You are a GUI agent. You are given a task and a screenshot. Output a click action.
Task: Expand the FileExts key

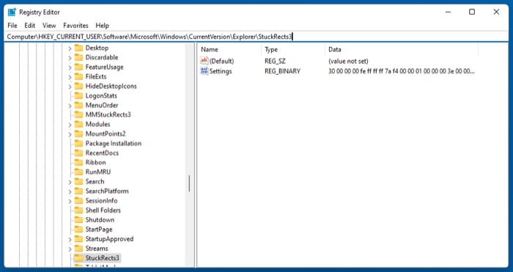click(x=70, y=77)
